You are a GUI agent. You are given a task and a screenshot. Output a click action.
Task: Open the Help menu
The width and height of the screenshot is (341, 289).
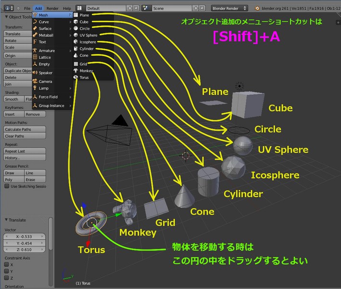(67, 9)
